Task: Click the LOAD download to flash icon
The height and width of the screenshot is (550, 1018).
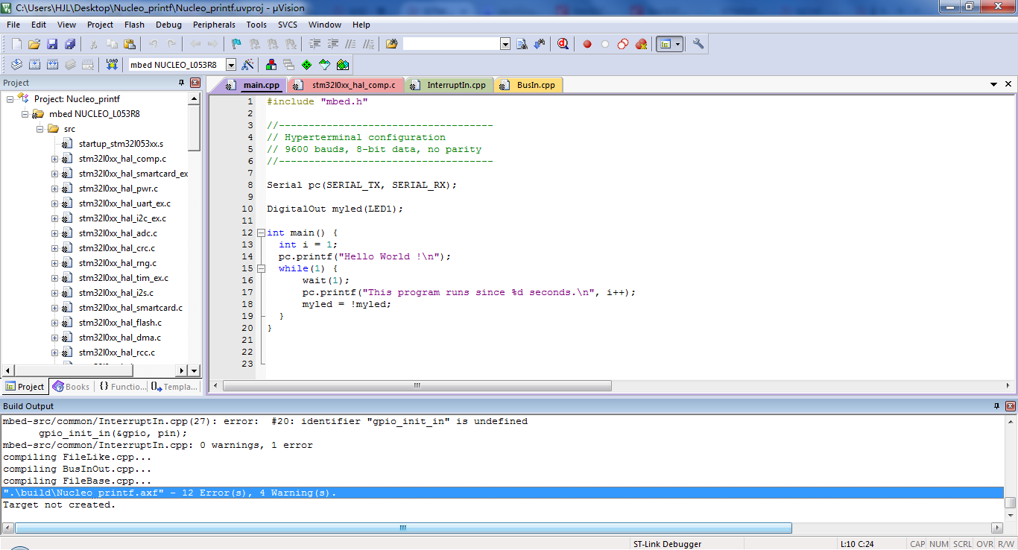Action: coord(112,65)
